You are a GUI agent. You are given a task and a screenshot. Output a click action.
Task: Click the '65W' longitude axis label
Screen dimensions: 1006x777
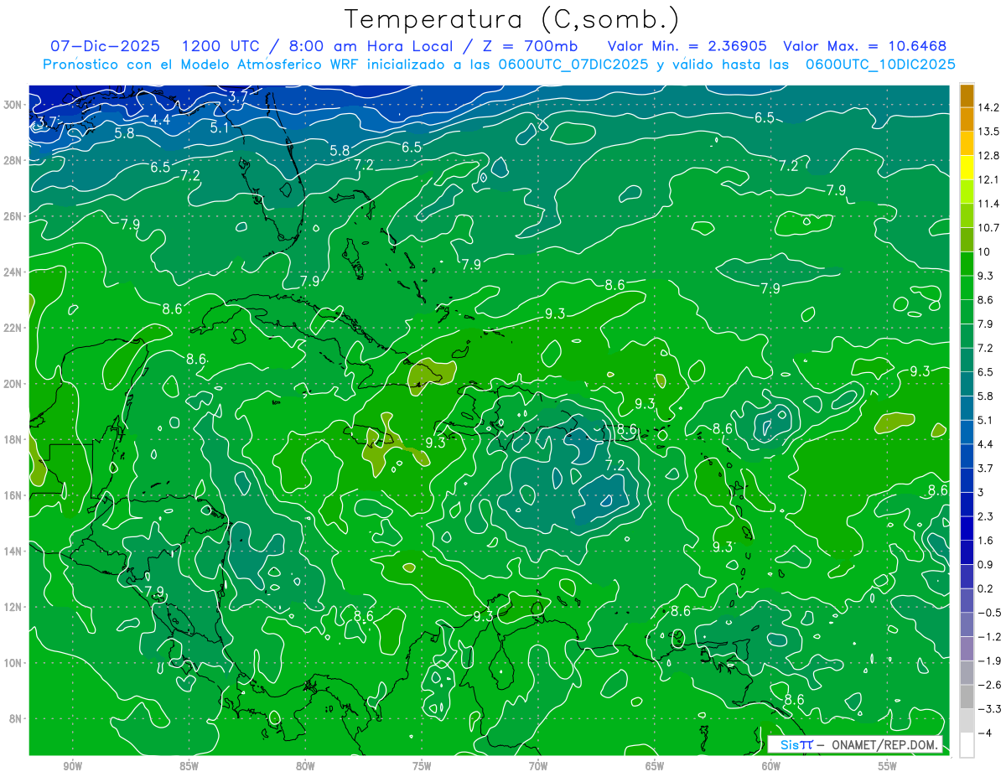point(655,766)
